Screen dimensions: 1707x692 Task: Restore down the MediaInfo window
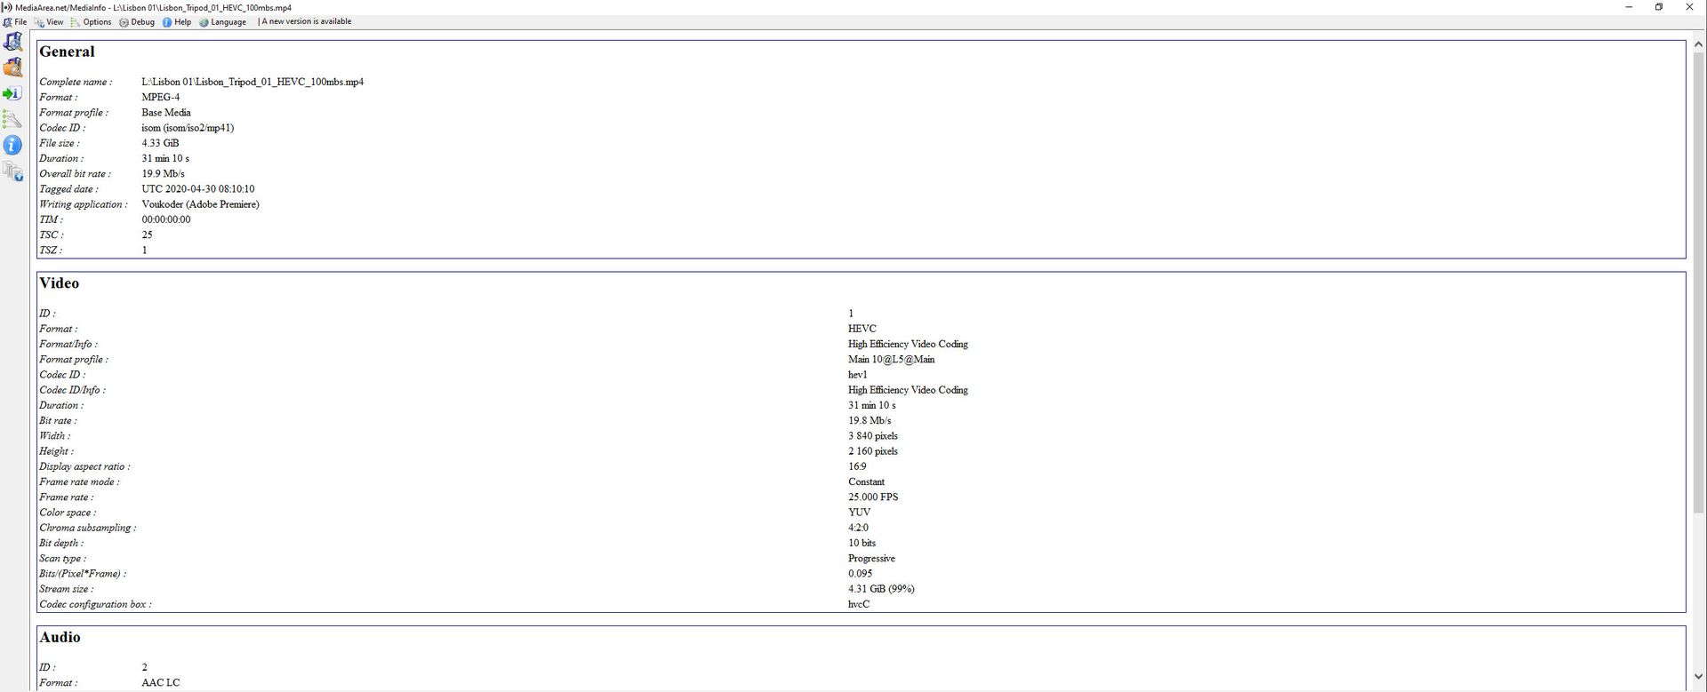coord(1659,7)
